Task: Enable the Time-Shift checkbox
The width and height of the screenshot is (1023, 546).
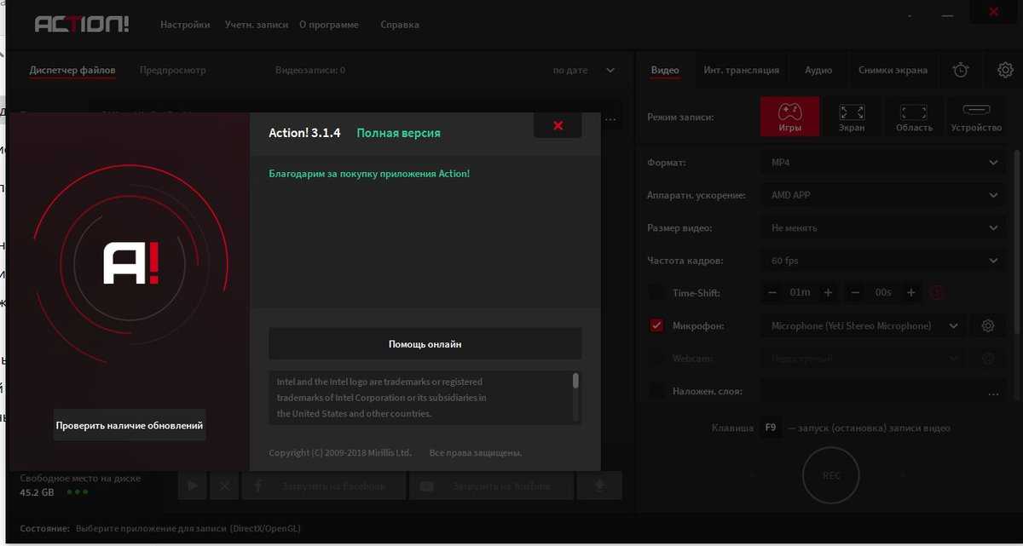Action: [656, 293]
